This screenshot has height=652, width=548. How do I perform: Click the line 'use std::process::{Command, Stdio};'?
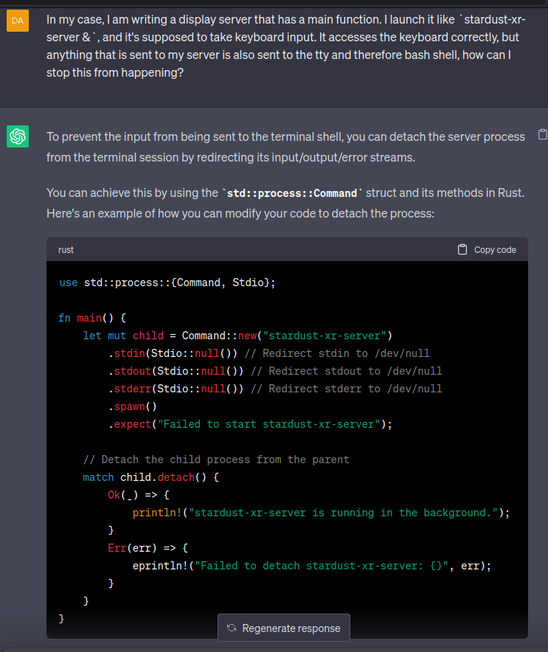(x=167, y=282)
